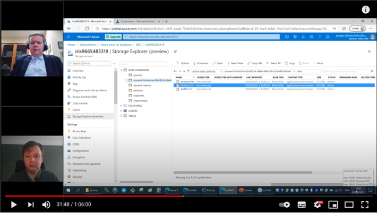Click the Upgrade button
Screen dimensions: 377x213
(x=113, y=37)
